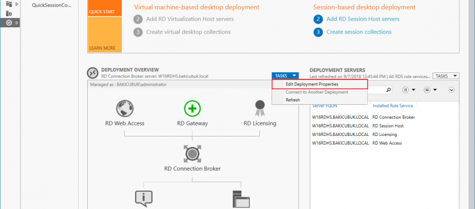Click the RD Licensing ribbon icon

click(260, 109)
